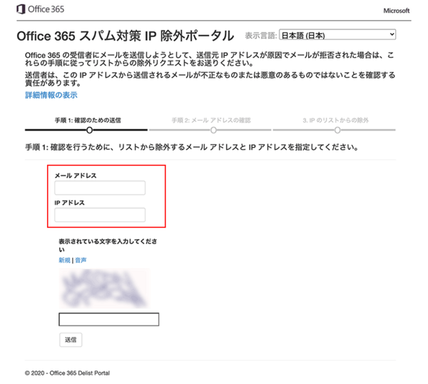Focus the メール アドレス input field
This screenshot has height=384, width=428.
pos(100,188)
